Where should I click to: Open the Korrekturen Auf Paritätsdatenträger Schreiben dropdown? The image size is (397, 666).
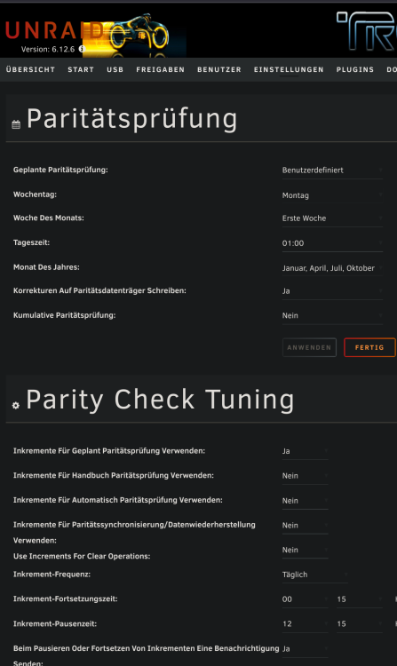(x=332, y=291)
